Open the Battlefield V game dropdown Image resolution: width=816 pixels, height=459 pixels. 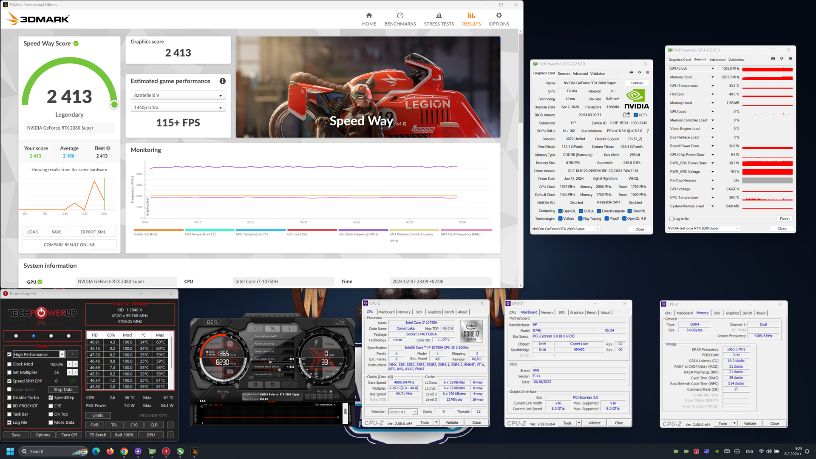178,96
